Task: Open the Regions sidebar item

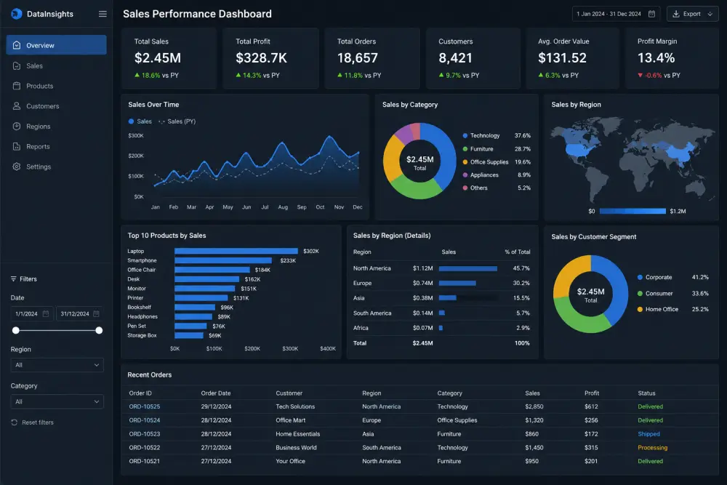Action: 56,126
